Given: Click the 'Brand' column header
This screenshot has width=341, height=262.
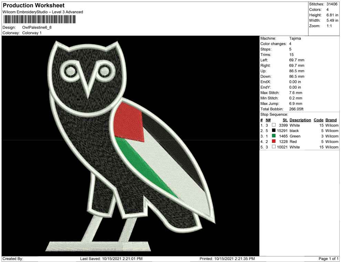Looking at the screenshot, I should (331, 120).
